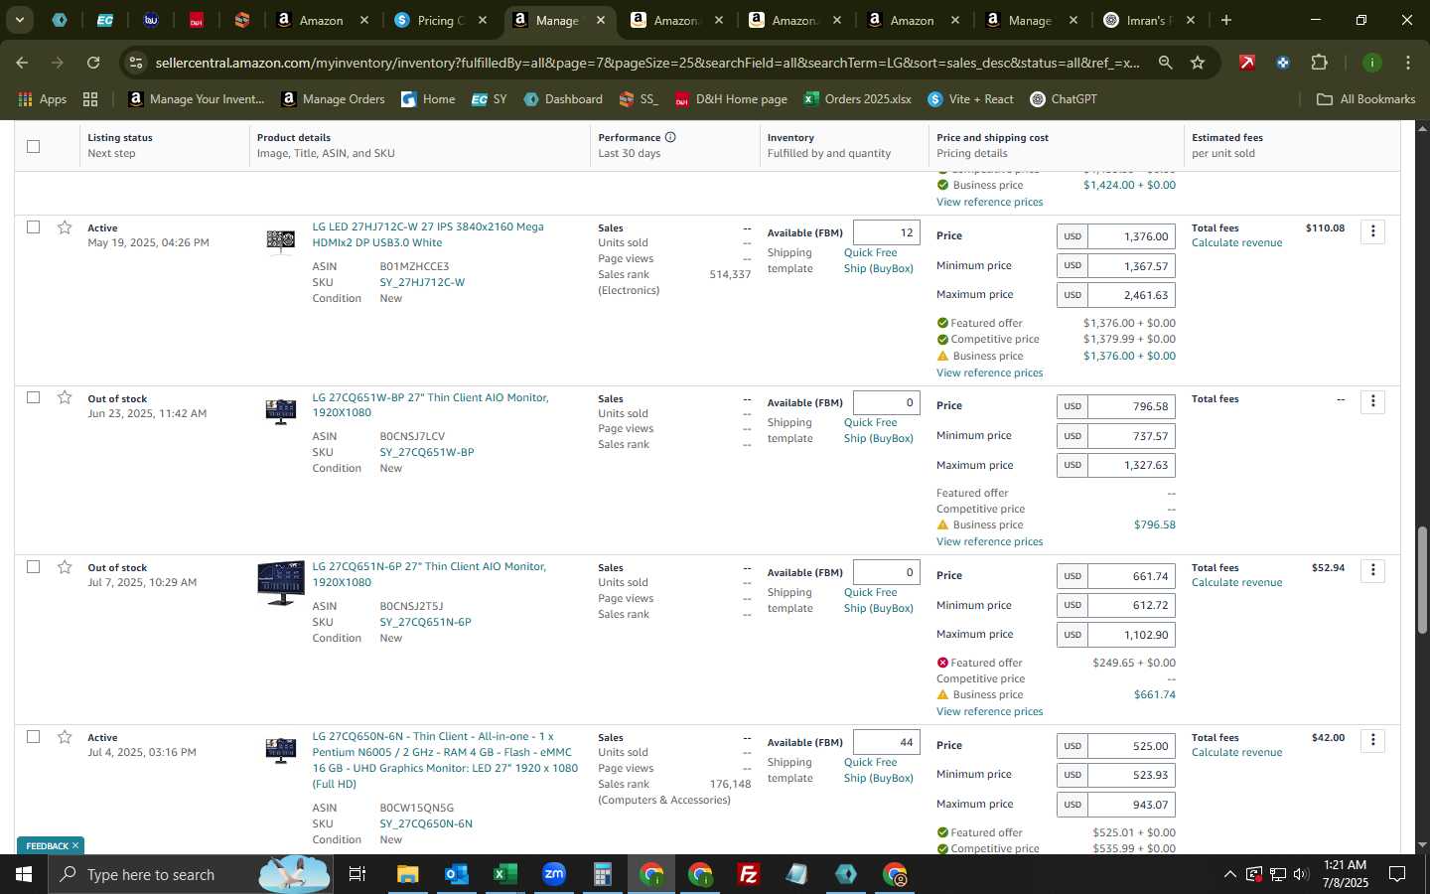Viewport: 1430px width, 894px height.
Task: Open Calculator from taskbar
Action: tap(602, 874)
